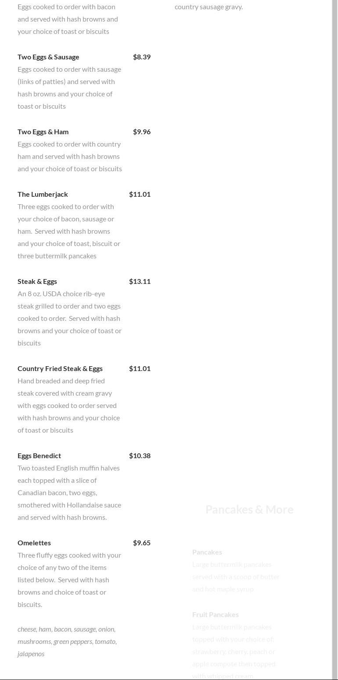This screenshot has height=680, width=338.
Task: Click the Omelettes item title
Action: tap(34, 543)
